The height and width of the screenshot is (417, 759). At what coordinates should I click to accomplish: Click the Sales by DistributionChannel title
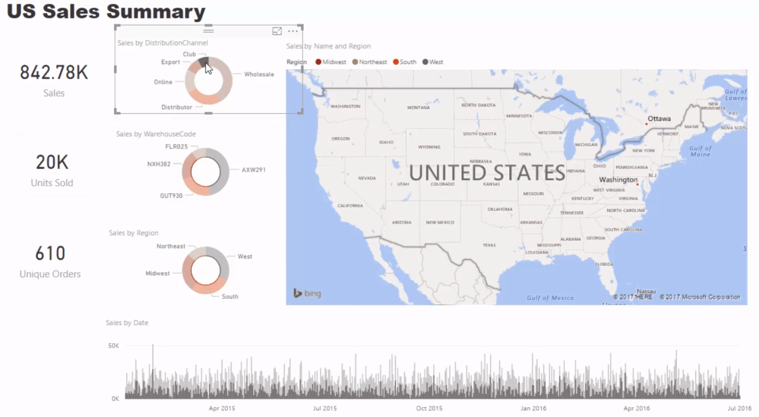click(x=163, y=43)
